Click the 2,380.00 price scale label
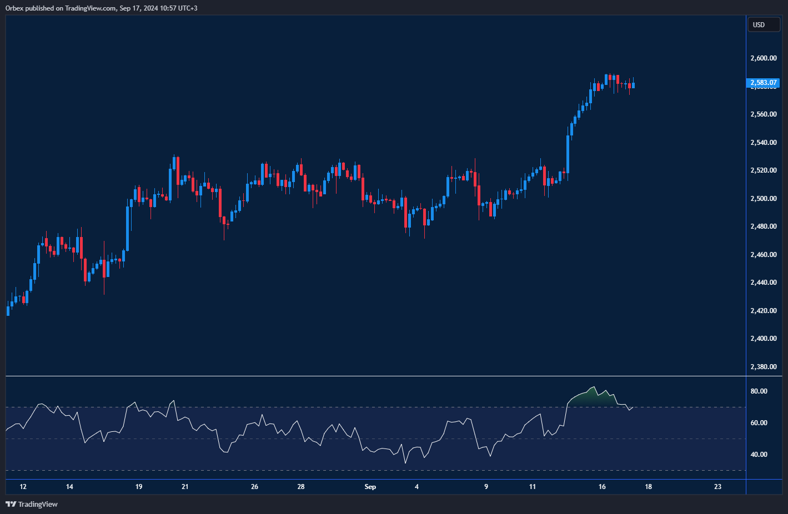This screenshot has width=788, height=514. [763, 367]
